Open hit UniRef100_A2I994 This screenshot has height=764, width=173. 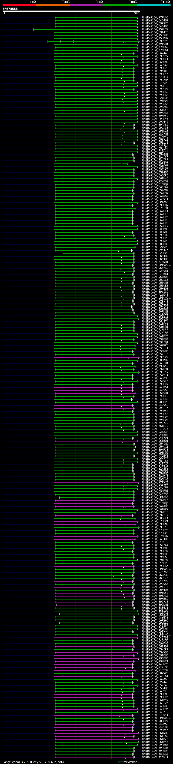pos(155,44)
